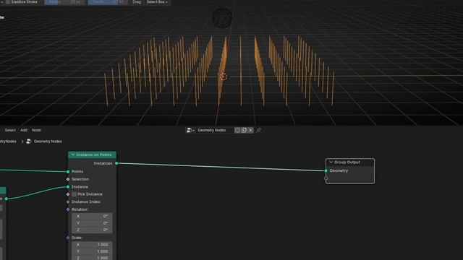The image size is (463, 260).
Task: Open Select menu in node editor
Action: point(10,130)
